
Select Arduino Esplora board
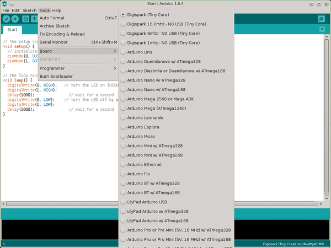(x=177, y=127)
